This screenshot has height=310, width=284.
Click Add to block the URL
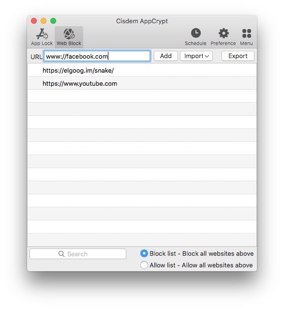(x=165, y=56)
